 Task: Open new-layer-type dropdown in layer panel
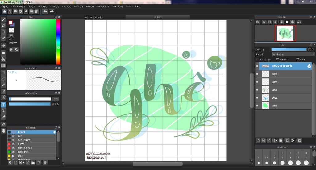click(x=277, y=140)
